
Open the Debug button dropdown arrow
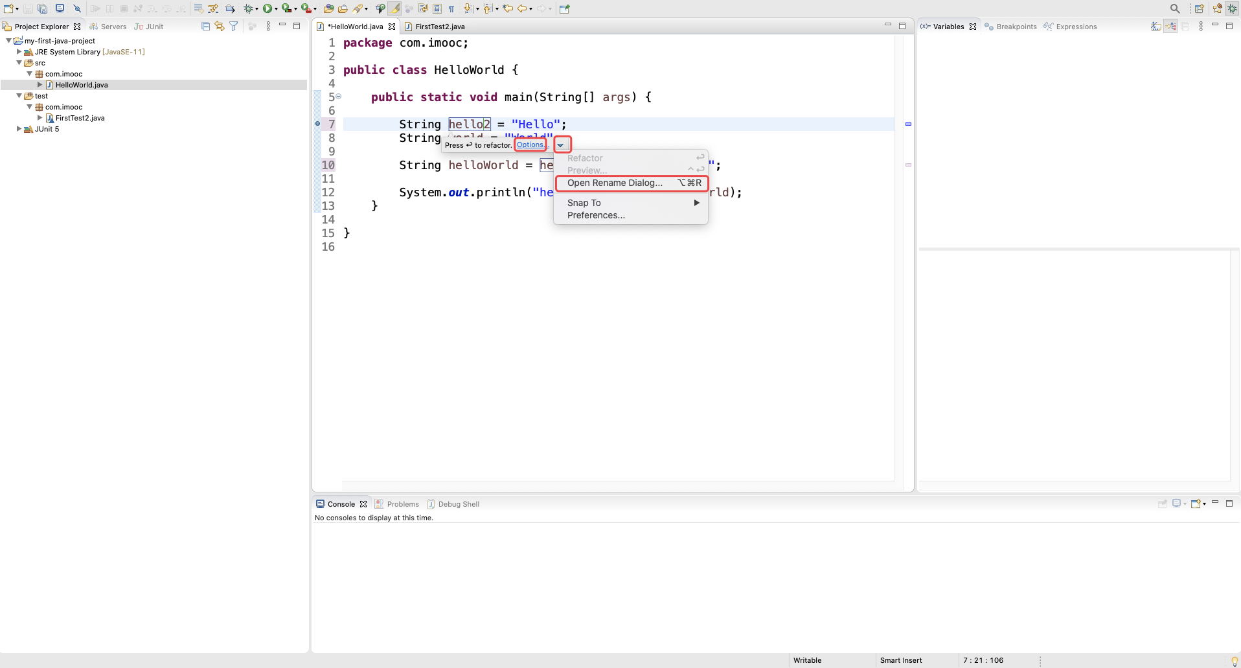pos(256,9)
